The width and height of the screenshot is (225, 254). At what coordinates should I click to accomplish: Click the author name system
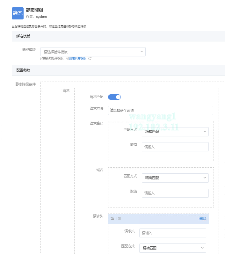tap(41, 17)
